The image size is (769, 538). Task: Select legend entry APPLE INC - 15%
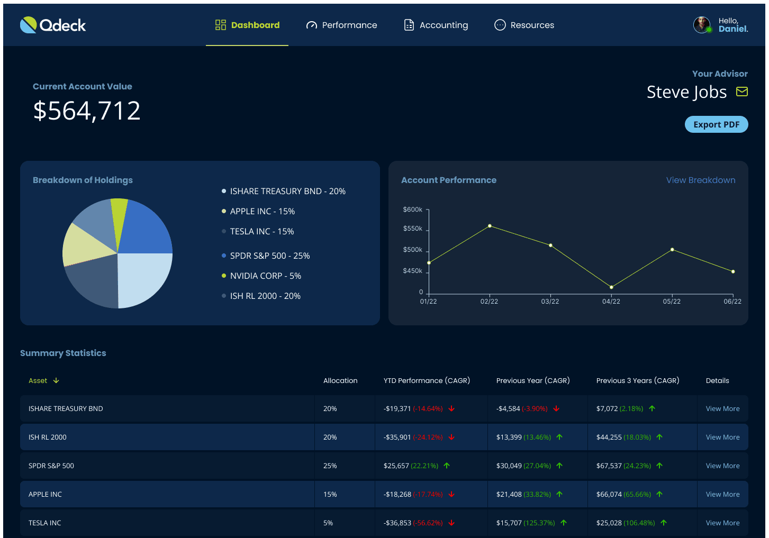pos(258,211)
